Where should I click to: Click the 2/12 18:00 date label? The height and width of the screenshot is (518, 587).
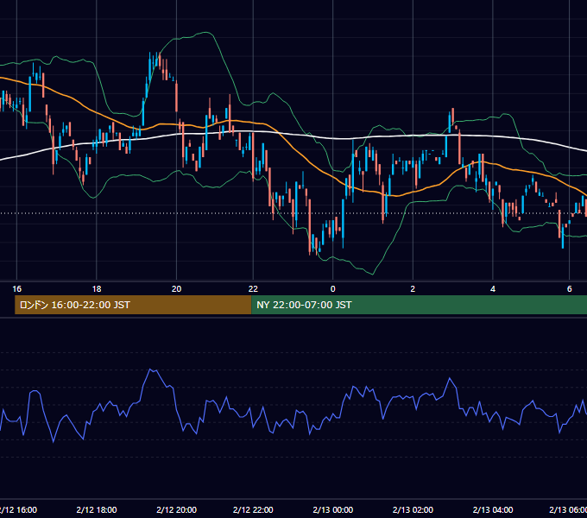pyautogui.click(x=97, y=509)
